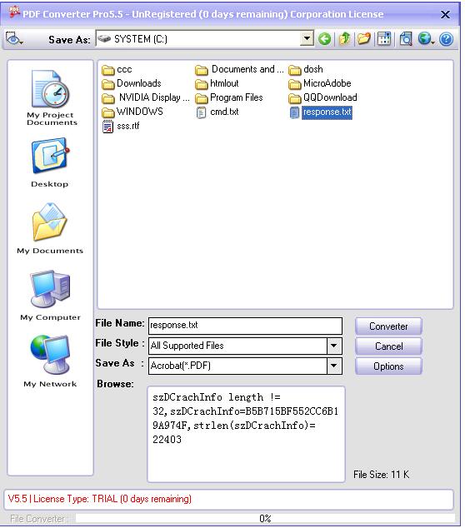Image resolution: width=465 pixels, height=528 pixels.
Task: Select the sss.rtf file
Action: 121,126
